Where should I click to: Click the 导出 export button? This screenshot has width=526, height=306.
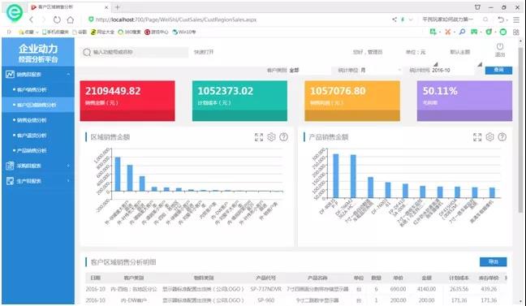coord(494,261)
